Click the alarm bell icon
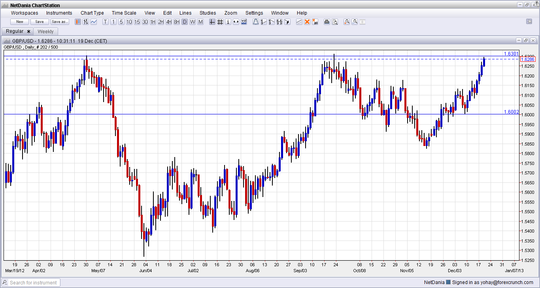 256,22
